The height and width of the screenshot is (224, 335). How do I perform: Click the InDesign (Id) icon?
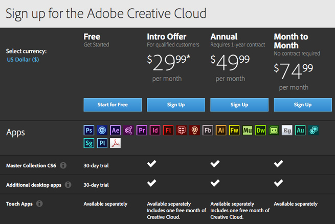tap(155, 130)
